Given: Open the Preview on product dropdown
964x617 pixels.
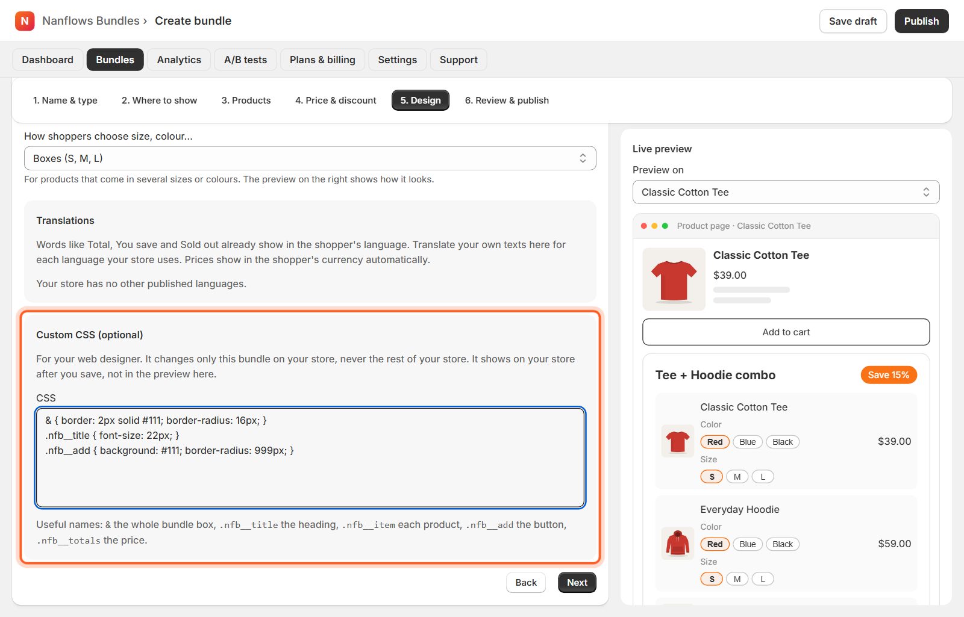Looking at the screenshot, I should pyautogui.click(x=786, y=192).
